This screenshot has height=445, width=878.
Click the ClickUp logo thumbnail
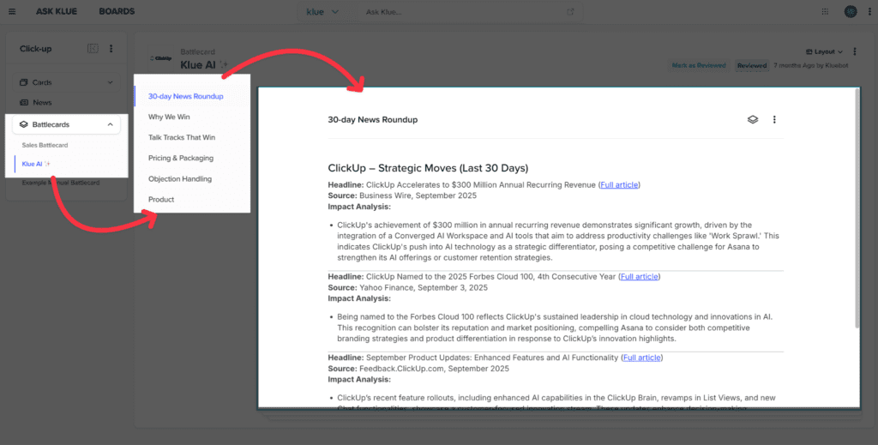(x=160, y=58)
